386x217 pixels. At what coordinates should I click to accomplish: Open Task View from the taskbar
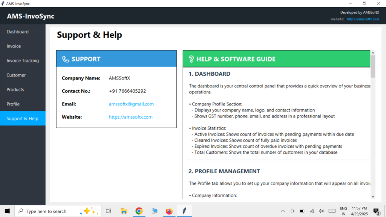[x=109, y=211]
